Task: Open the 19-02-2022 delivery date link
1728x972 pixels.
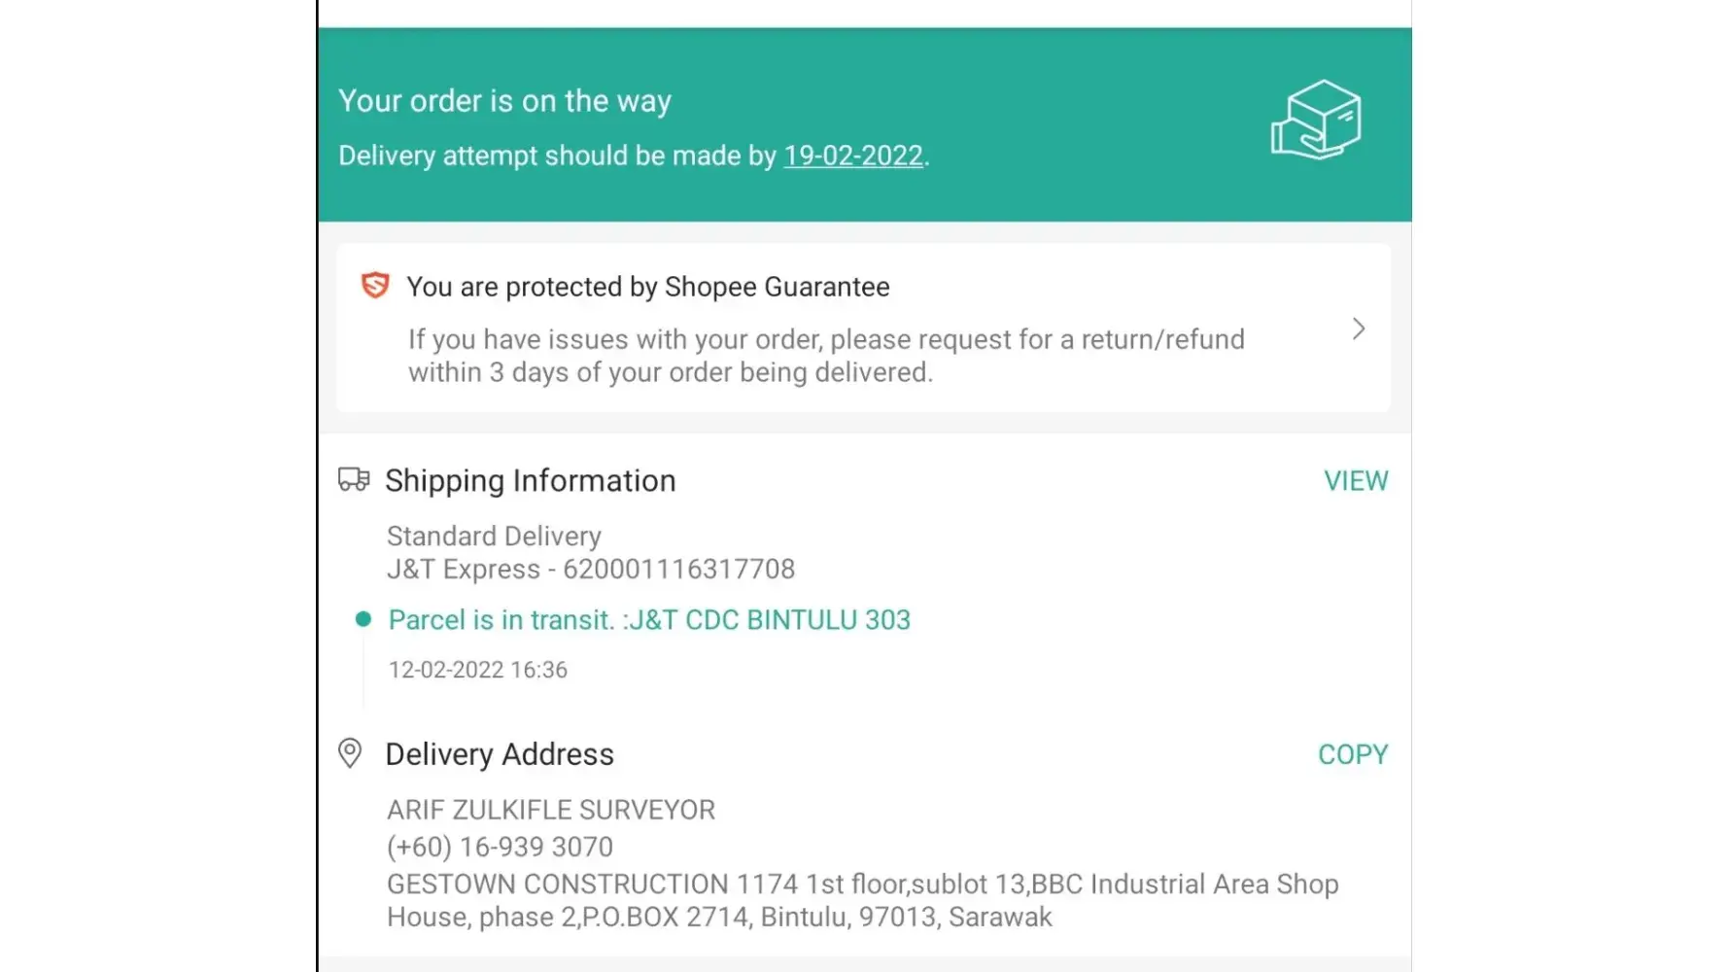Action: 852,156
